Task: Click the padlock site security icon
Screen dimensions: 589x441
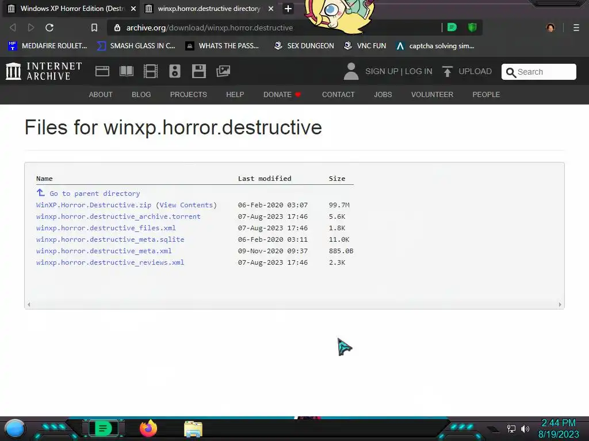Action: (x=117, y=28)
